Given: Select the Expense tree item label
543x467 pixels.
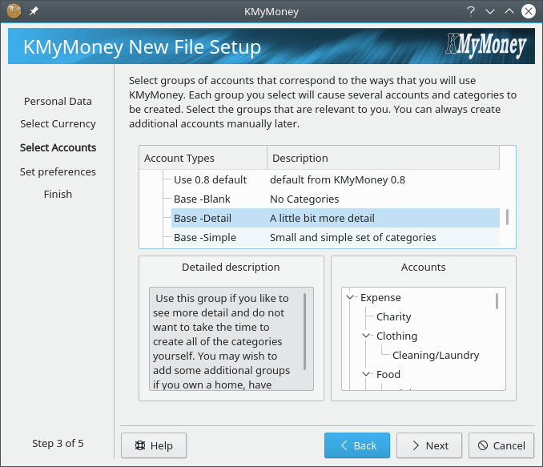Looking at the screenshot, I should click(380, 298).
